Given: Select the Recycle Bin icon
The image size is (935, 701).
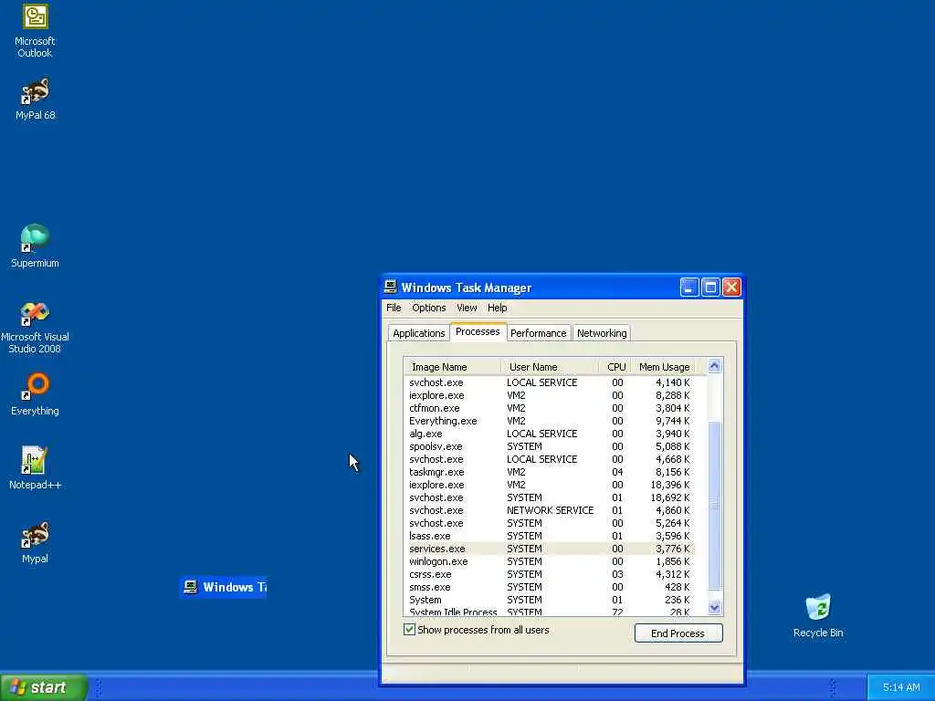Looking at the screenshot, I should point(818,616).
